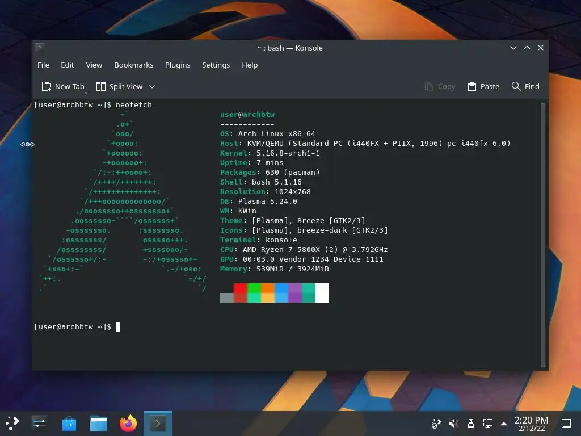Click the New Tab document icon

tap(47, 86)
